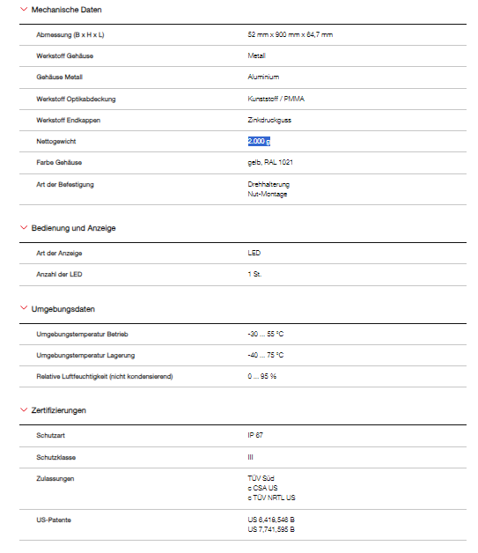Viewport: 478px width, 553px height.
Task: Click the TÜV Süd approval entry
Action: (261, 478)
